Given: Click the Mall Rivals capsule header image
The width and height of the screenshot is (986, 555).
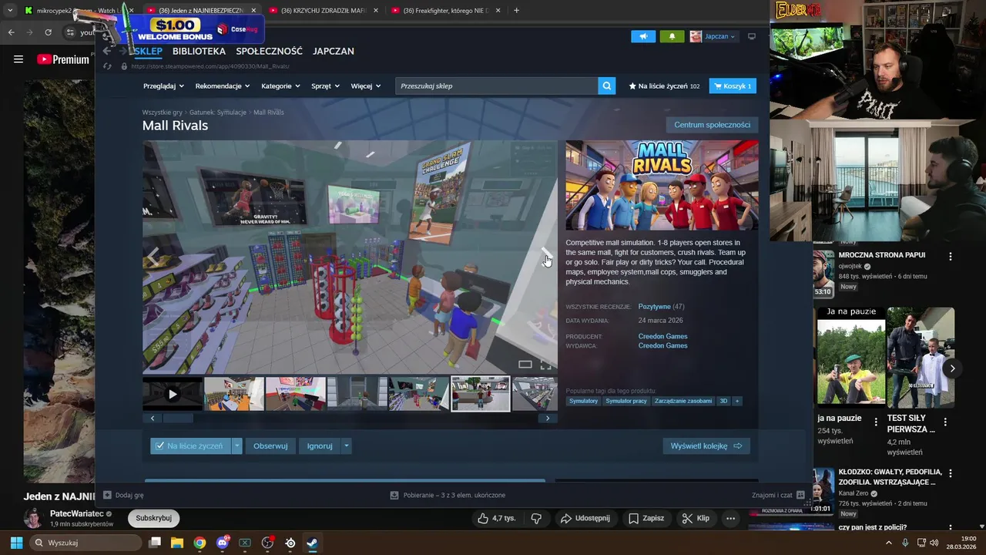Looking at the screenshot, I should [662, 185].
